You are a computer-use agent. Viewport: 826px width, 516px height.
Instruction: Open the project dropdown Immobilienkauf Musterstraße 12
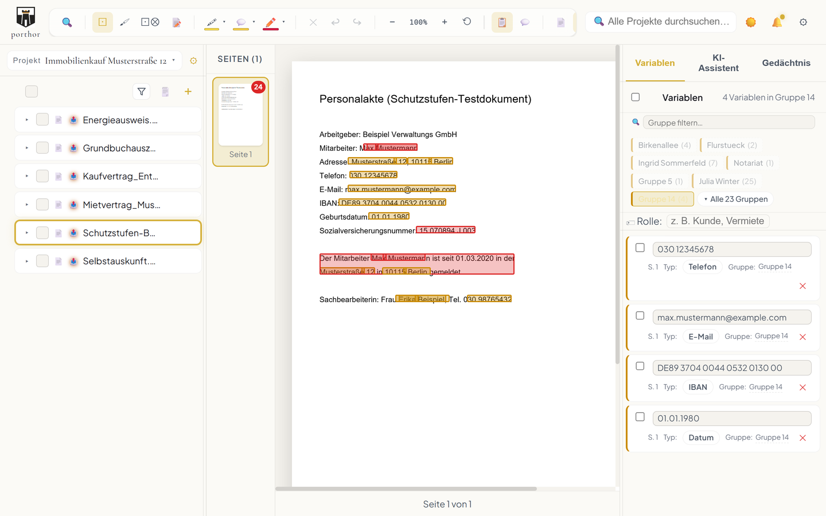(95, 60)
